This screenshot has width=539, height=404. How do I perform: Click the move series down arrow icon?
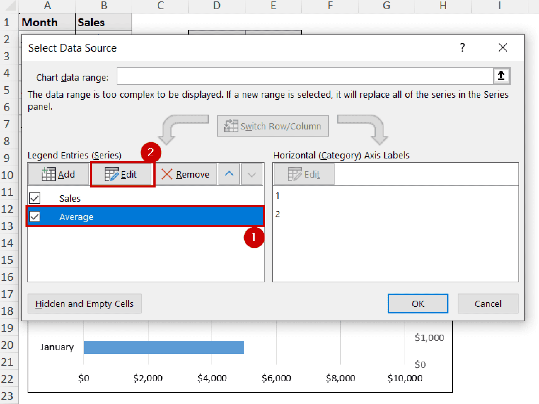coord(251,174)
